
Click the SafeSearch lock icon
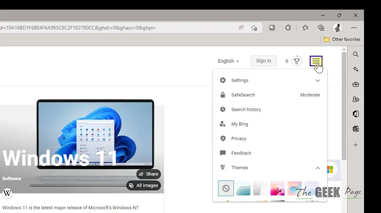(223, 95)
